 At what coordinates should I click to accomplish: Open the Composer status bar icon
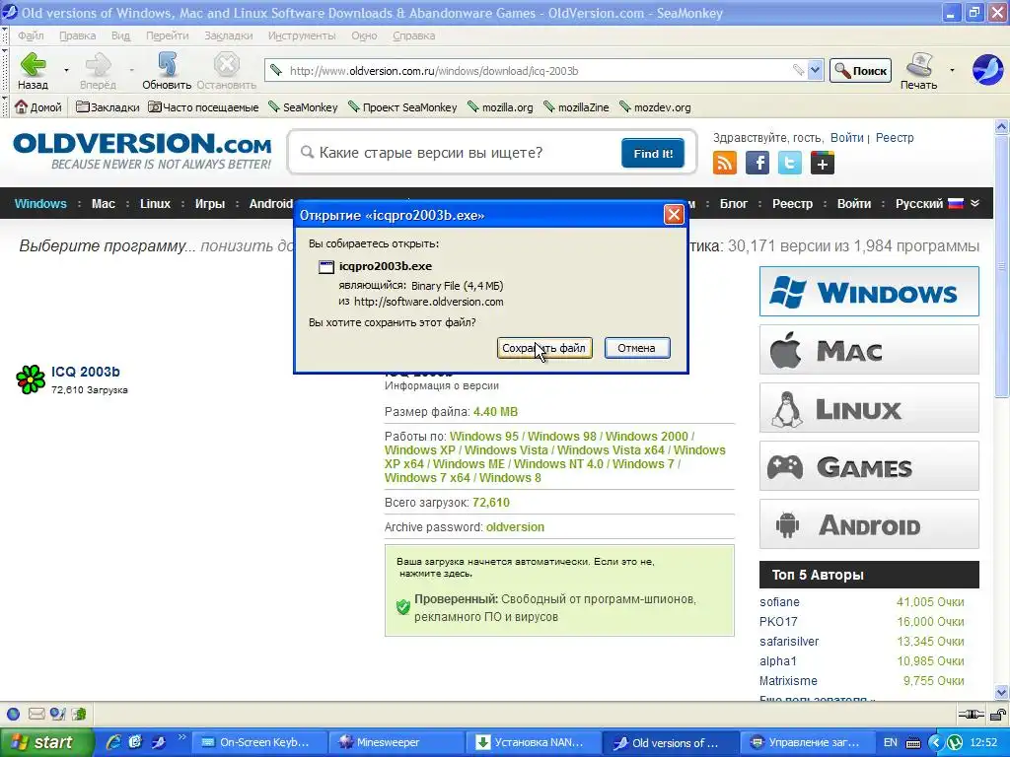58,714
